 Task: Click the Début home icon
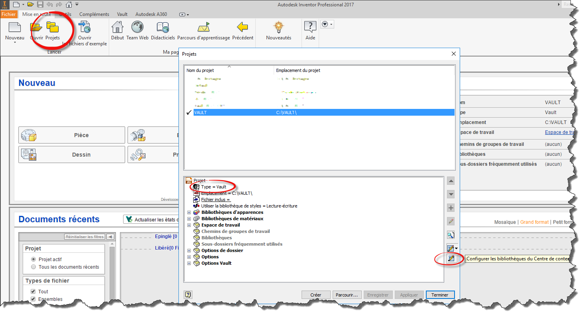tap(118, 27)
